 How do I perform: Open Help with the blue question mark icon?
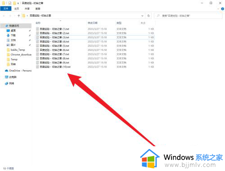[x=222, y=9]
